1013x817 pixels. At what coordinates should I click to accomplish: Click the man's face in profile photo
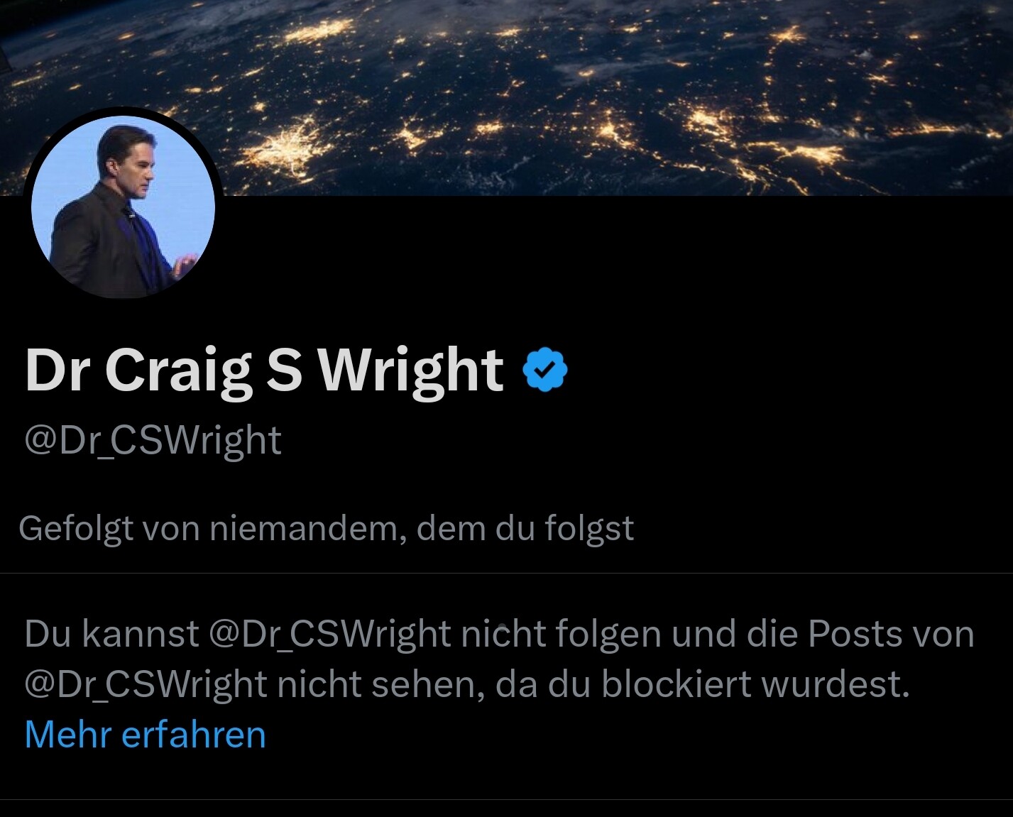point(134,165)
